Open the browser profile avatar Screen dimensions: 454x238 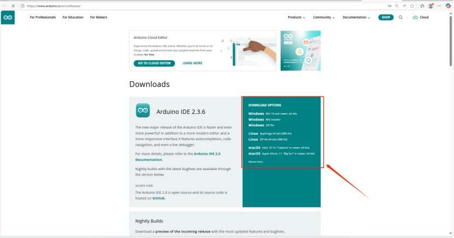[x=430, y=5]
